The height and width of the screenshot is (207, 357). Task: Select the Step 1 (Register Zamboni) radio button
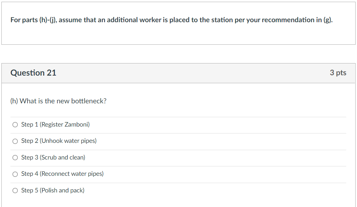tap(15, 125)
